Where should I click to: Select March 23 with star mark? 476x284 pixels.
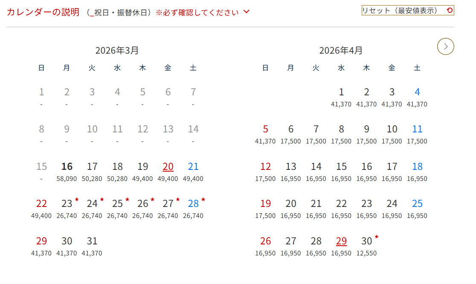pos(67,208)
